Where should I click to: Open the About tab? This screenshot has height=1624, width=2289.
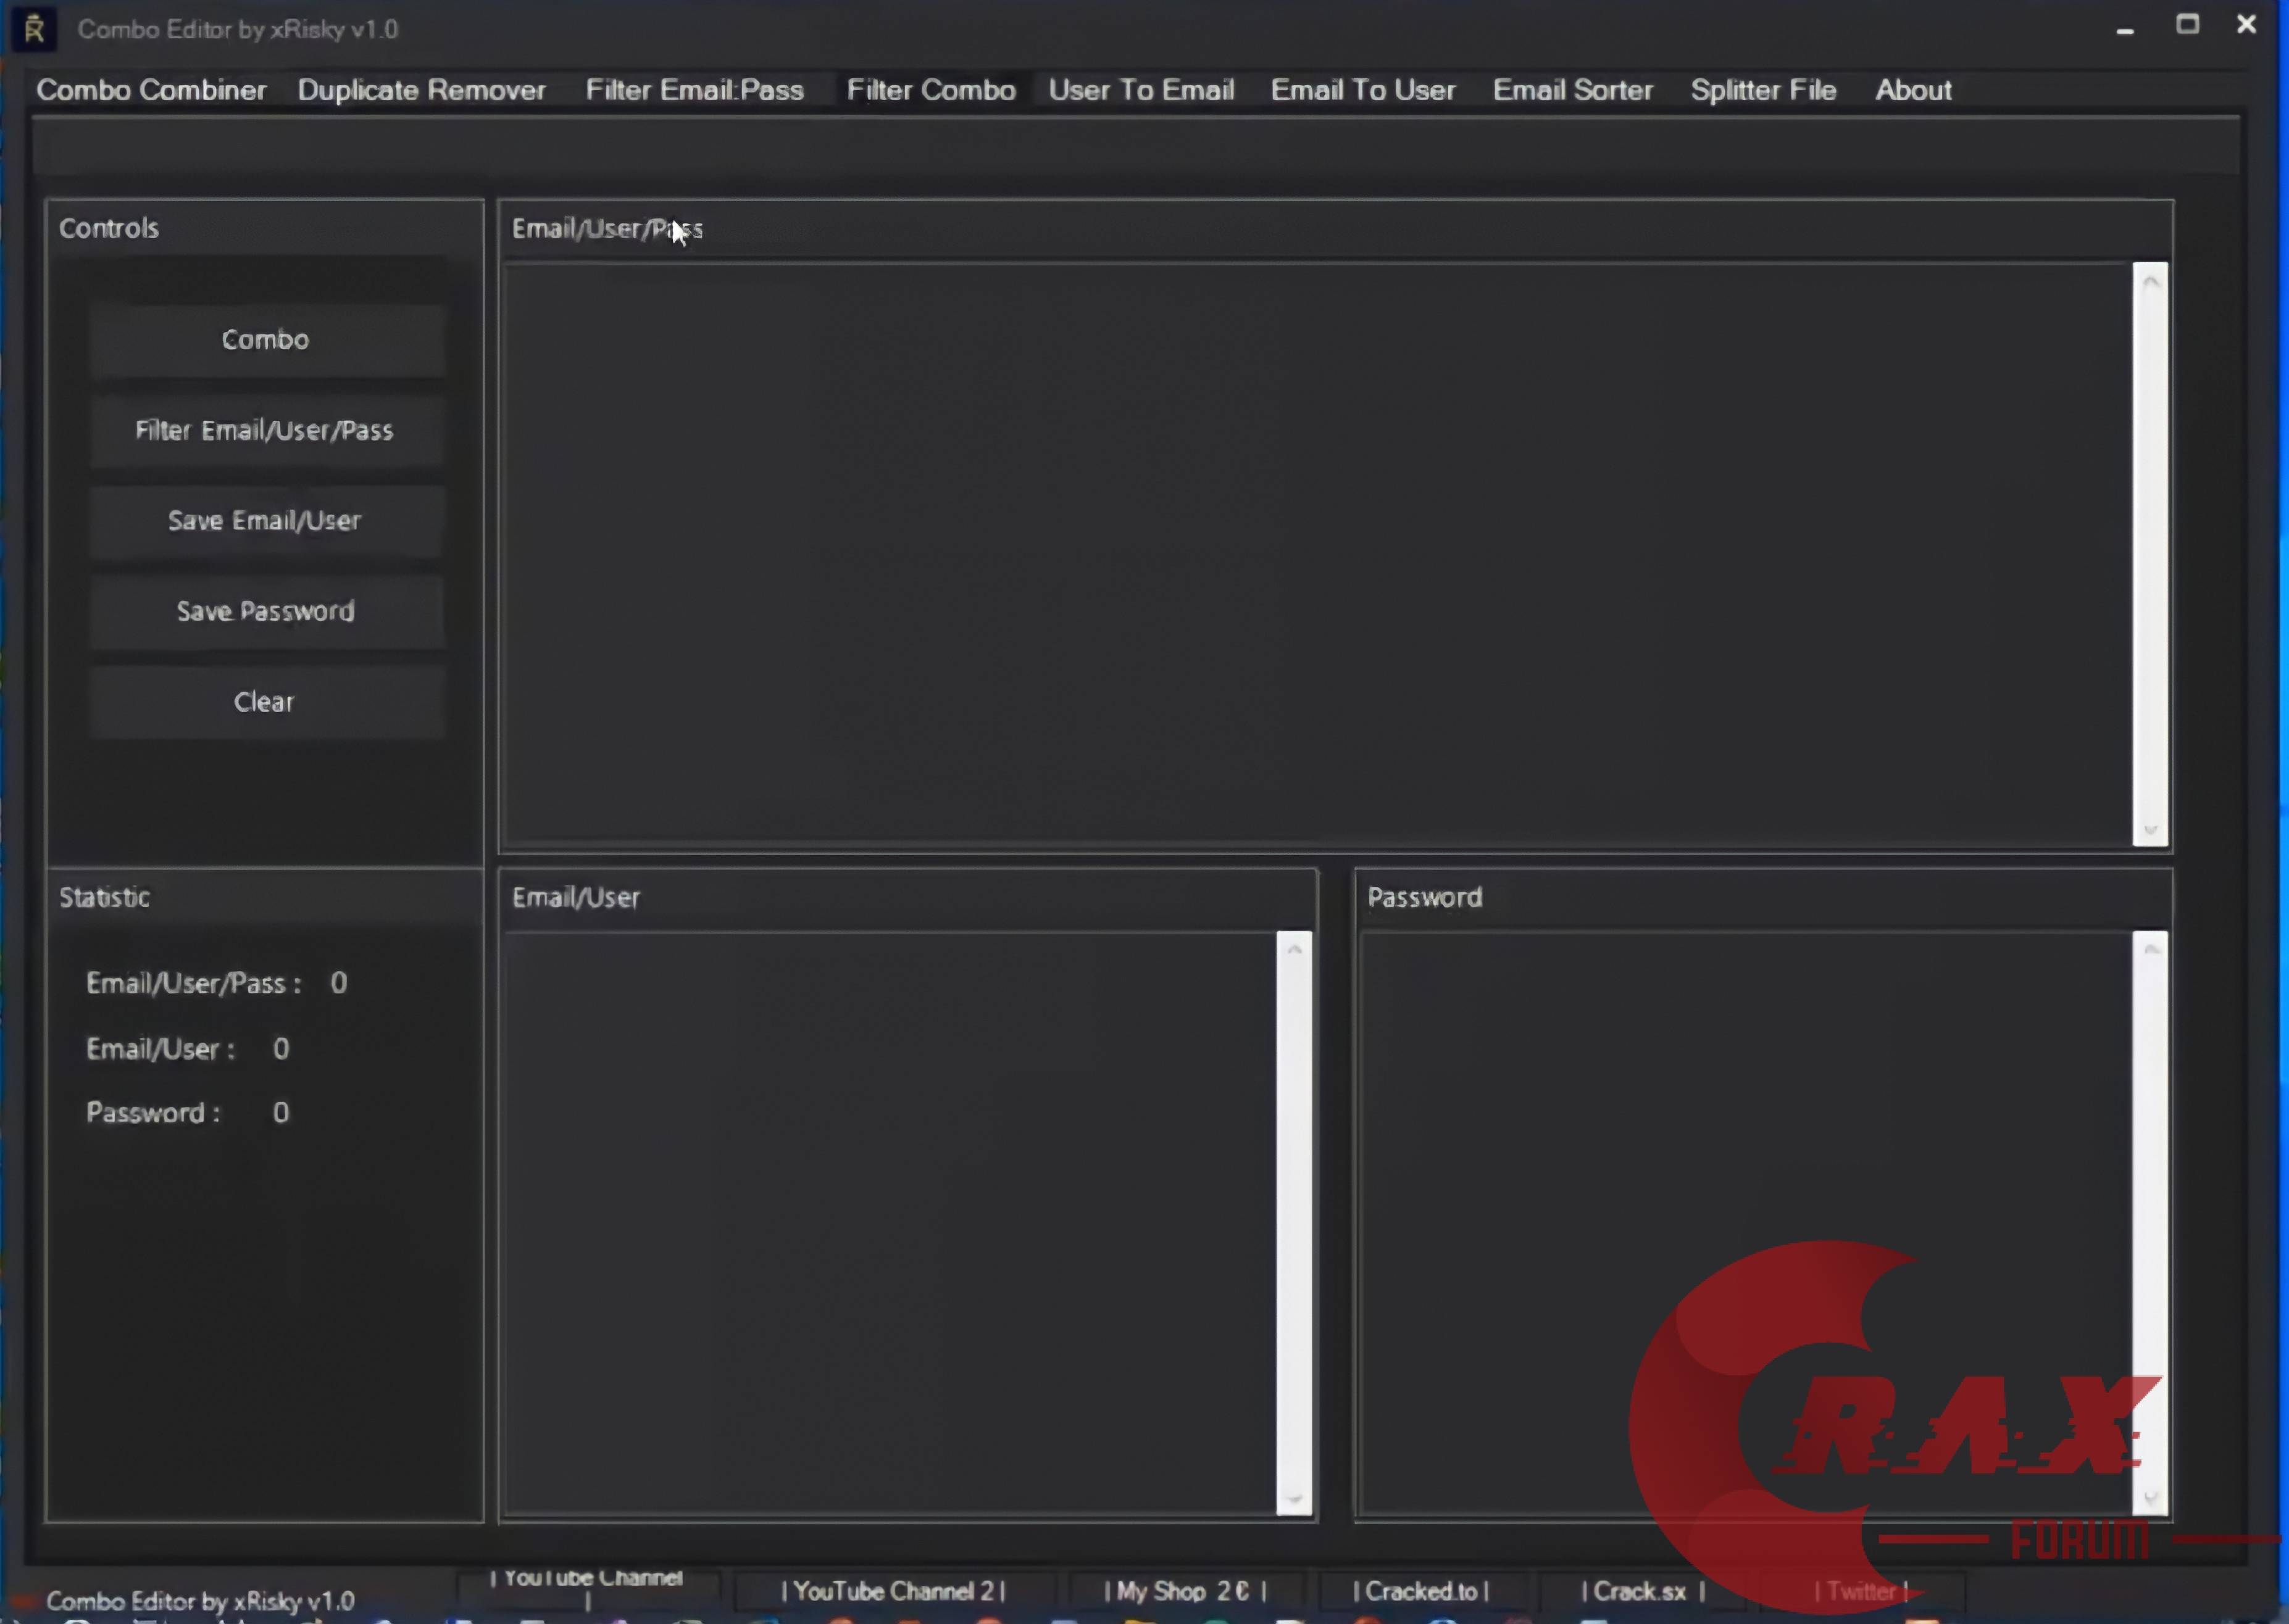(1912, 90)
